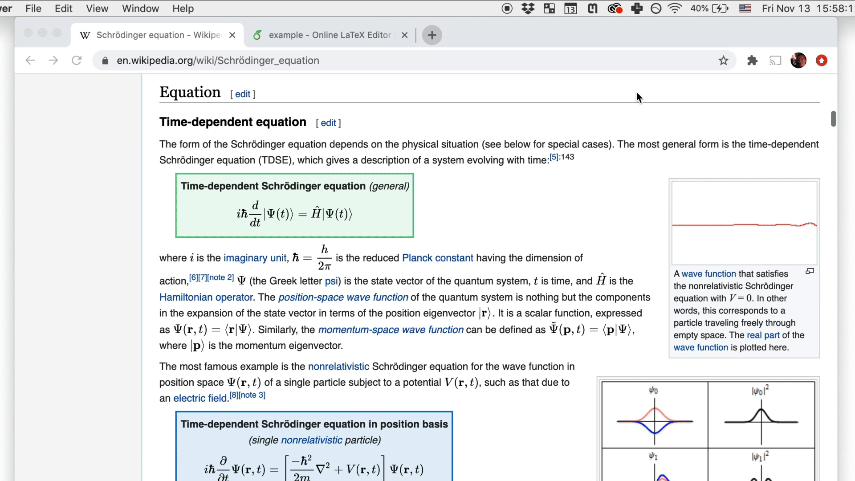
Task: Close the Schrödinger equation tab
Action: (x=232, y=35)
